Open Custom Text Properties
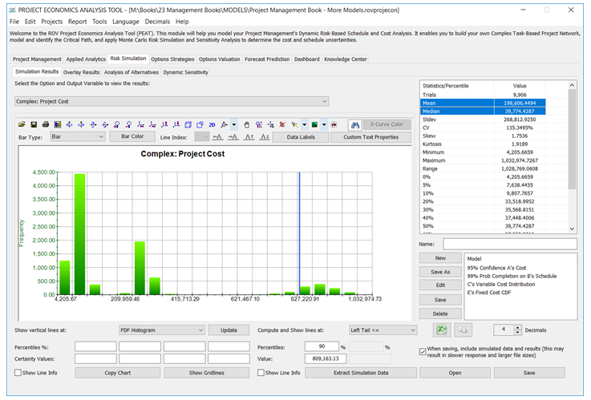Image resolution: width=591 pixels, height=400 pixels. (x=371, y=137)
